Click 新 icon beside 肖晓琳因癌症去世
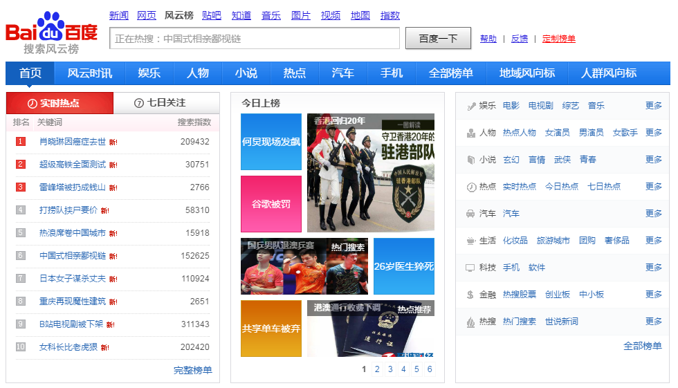Viewport: 678px width, 388px height. [113, 142]
